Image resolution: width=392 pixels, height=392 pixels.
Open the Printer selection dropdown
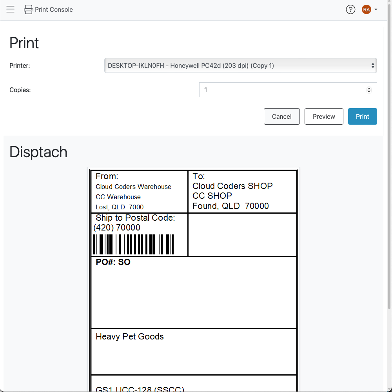[x=240, y=66]
